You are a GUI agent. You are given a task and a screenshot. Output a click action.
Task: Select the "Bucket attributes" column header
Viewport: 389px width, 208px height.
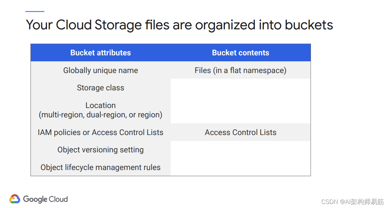100,53
